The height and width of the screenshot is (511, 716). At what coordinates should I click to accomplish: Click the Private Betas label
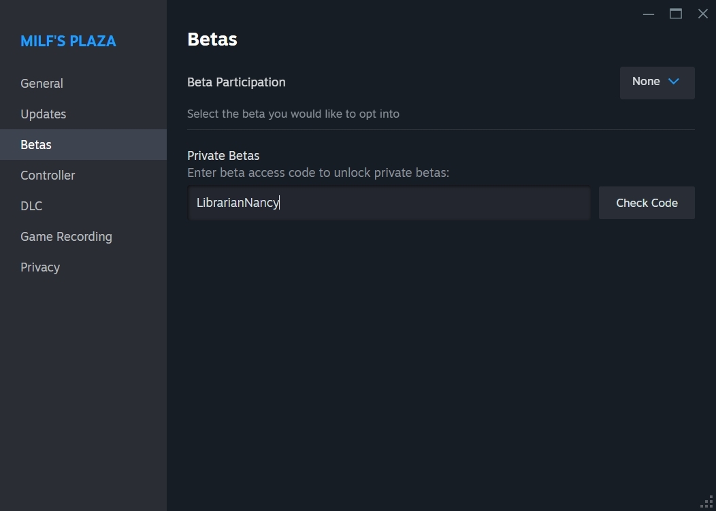pos(223,156)
